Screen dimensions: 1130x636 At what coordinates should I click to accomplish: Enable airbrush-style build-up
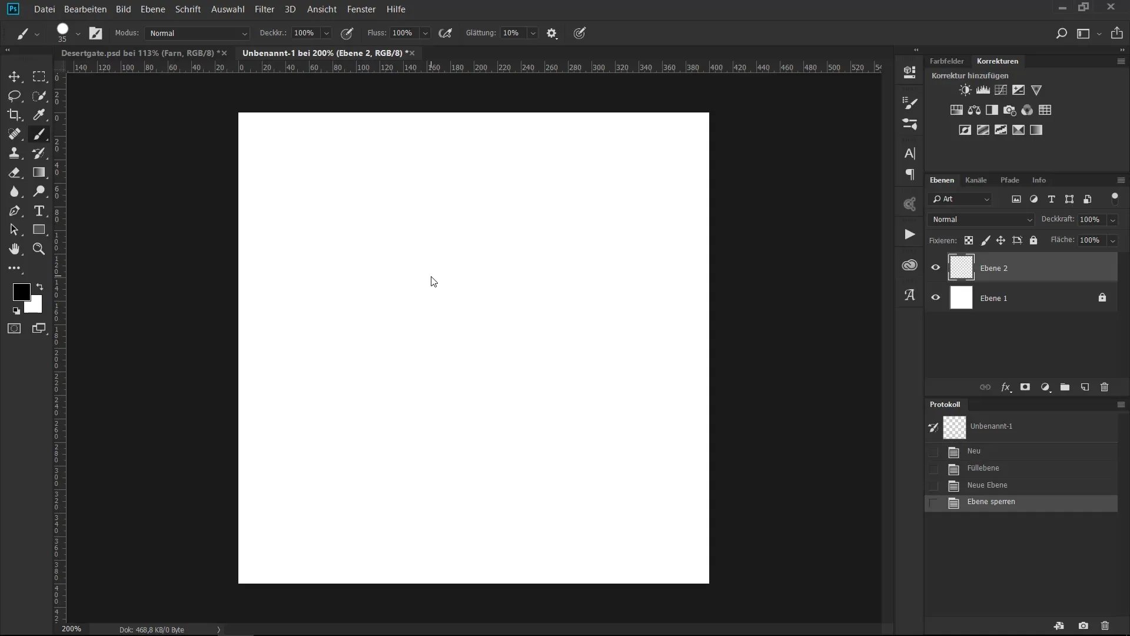pyautogui.click(x=446, y=34)
